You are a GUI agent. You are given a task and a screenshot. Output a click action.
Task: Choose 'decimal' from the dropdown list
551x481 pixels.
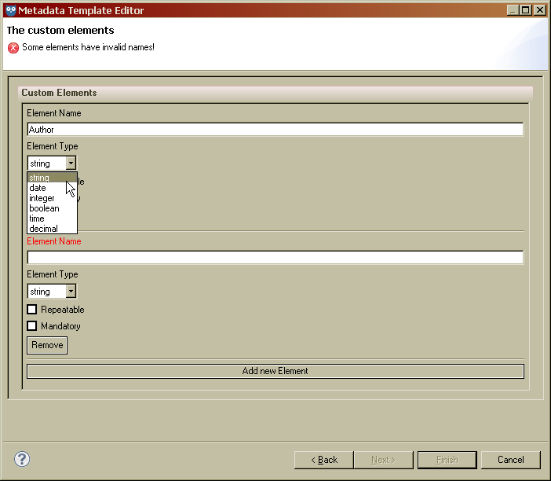click(43, 229)
